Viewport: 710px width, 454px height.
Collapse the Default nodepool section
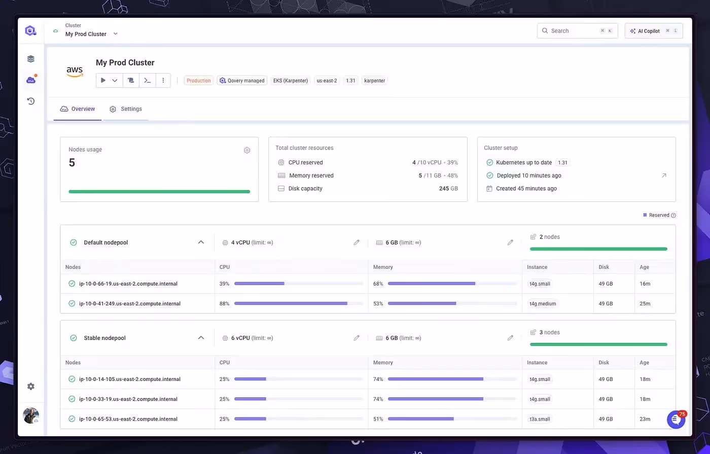tap(201, 242)
